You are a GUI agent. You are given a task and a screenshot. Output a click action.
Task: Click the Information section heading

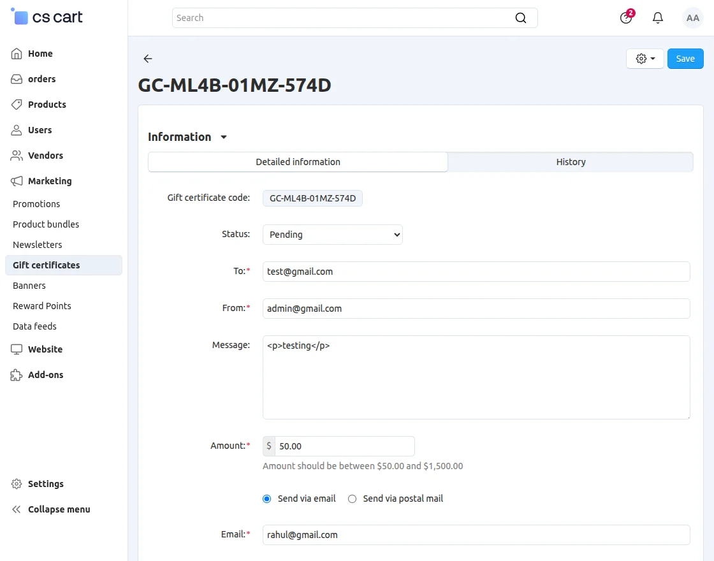click(x=179, y=137)
